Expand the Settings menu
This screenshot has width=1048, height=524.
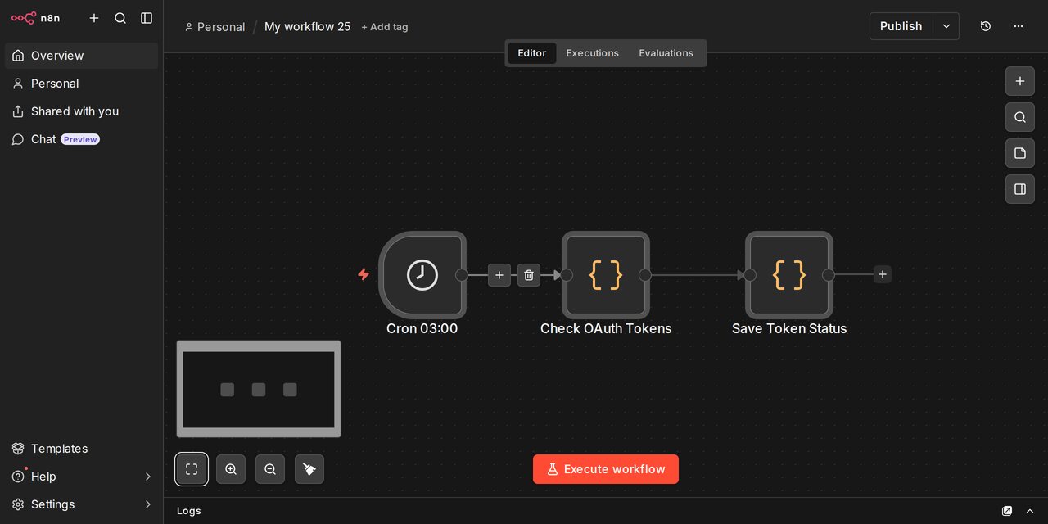[x=81, y=504]
